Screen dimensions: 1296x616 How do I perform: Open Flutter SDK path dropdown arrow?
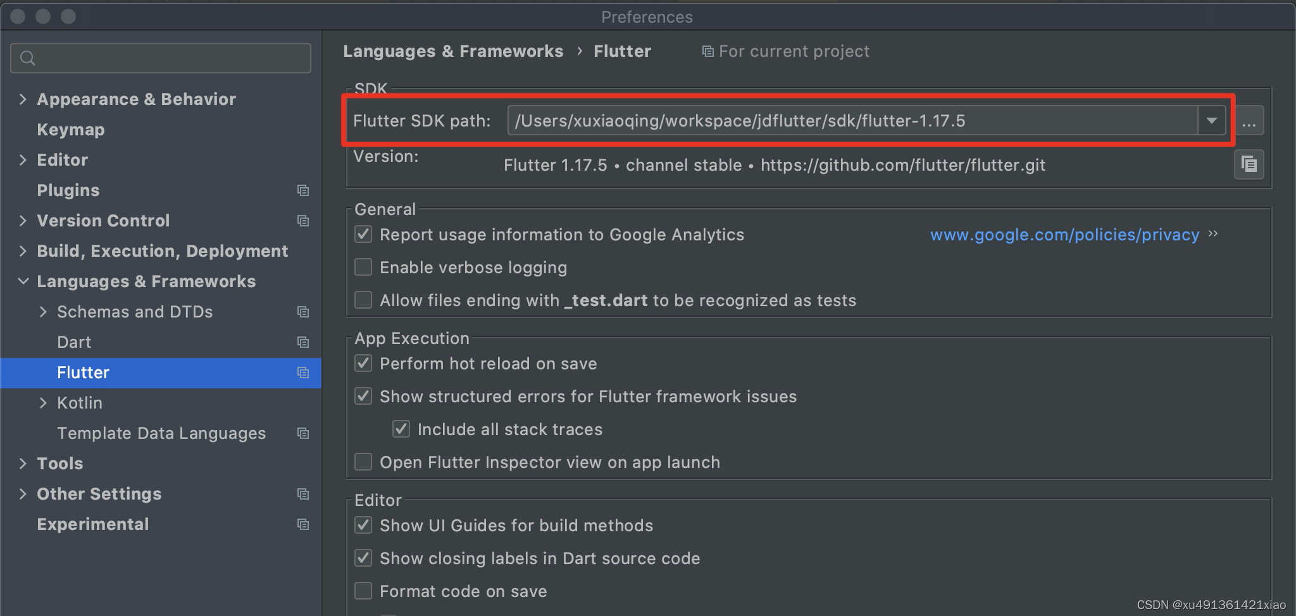[1211, 121]
